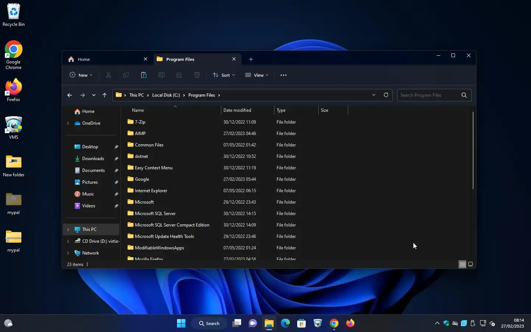This screenshot has width=531, height=332.
Task: Open recent locations dropdown arrow
Action: click(x=94, y=95)
